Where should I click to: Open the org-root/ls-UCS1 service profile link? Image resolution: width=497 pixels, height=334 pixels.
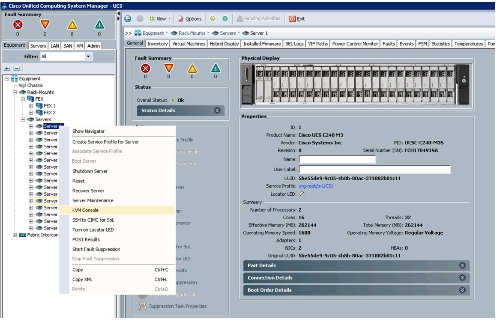(x=316, y=186)
